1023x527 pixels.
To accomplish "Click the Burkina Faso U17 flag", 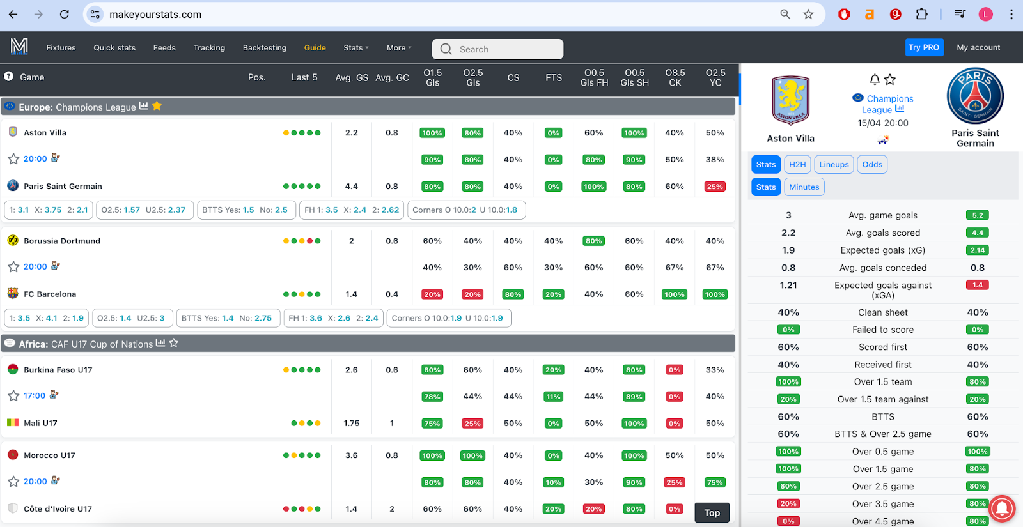I will click(x=13, y=369).
